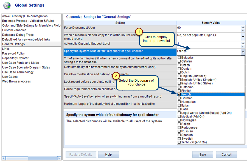Tick the Technical (Add On) checkbox
This screenshot has width=247, height=162.
[179, 142]
